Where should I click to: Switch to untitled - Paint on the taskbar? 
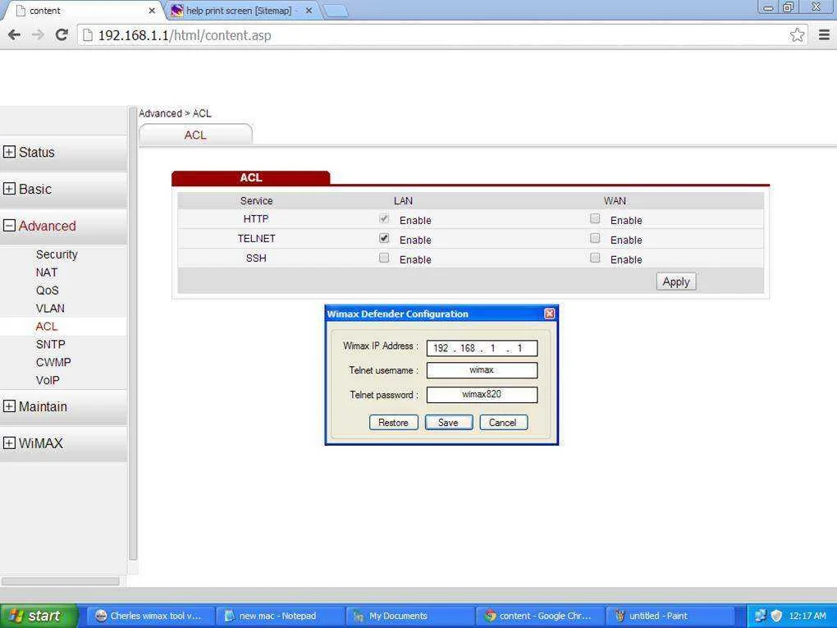coord(670,616)
